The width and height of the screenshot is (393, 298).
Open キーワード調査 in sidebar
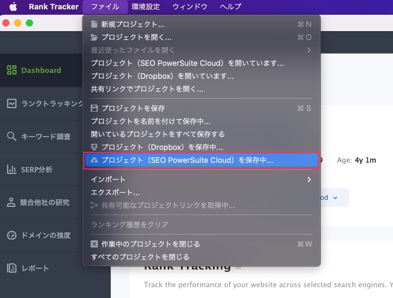[x=41, y=136]
